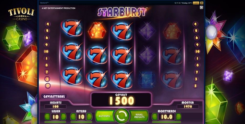
Task: Open game in full-screen window icon
Action: pyautogui.click(x=202, y=3)
